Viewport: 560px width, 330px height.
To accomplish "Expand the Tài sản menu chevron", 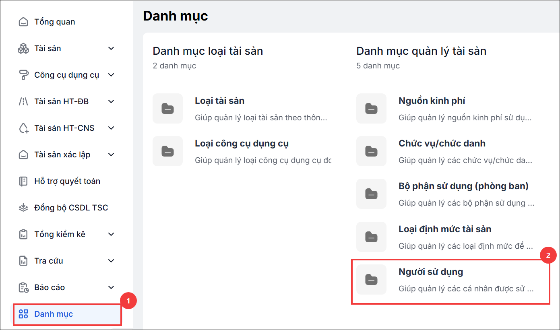I will point(112,48).
